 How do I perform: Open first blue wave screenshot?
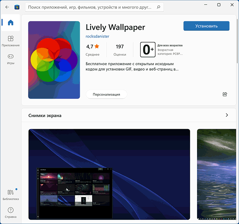click(x=109, y=174)
